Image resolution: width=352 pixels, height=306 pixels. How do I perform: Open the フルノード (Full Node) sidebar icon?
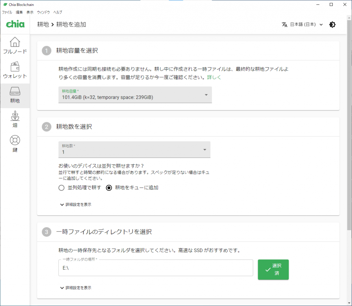tap(15, 42)
